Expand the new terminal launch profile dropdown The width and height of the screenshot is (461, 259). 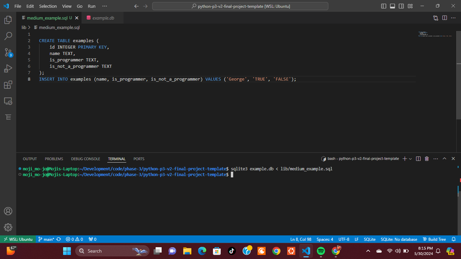coord(410,159)
